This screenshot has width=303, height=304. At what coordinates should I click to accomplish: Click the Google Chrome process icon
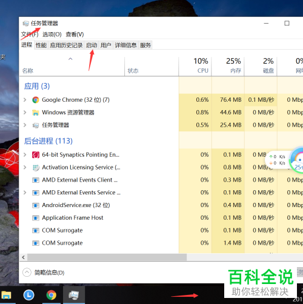tap(36, 100)
